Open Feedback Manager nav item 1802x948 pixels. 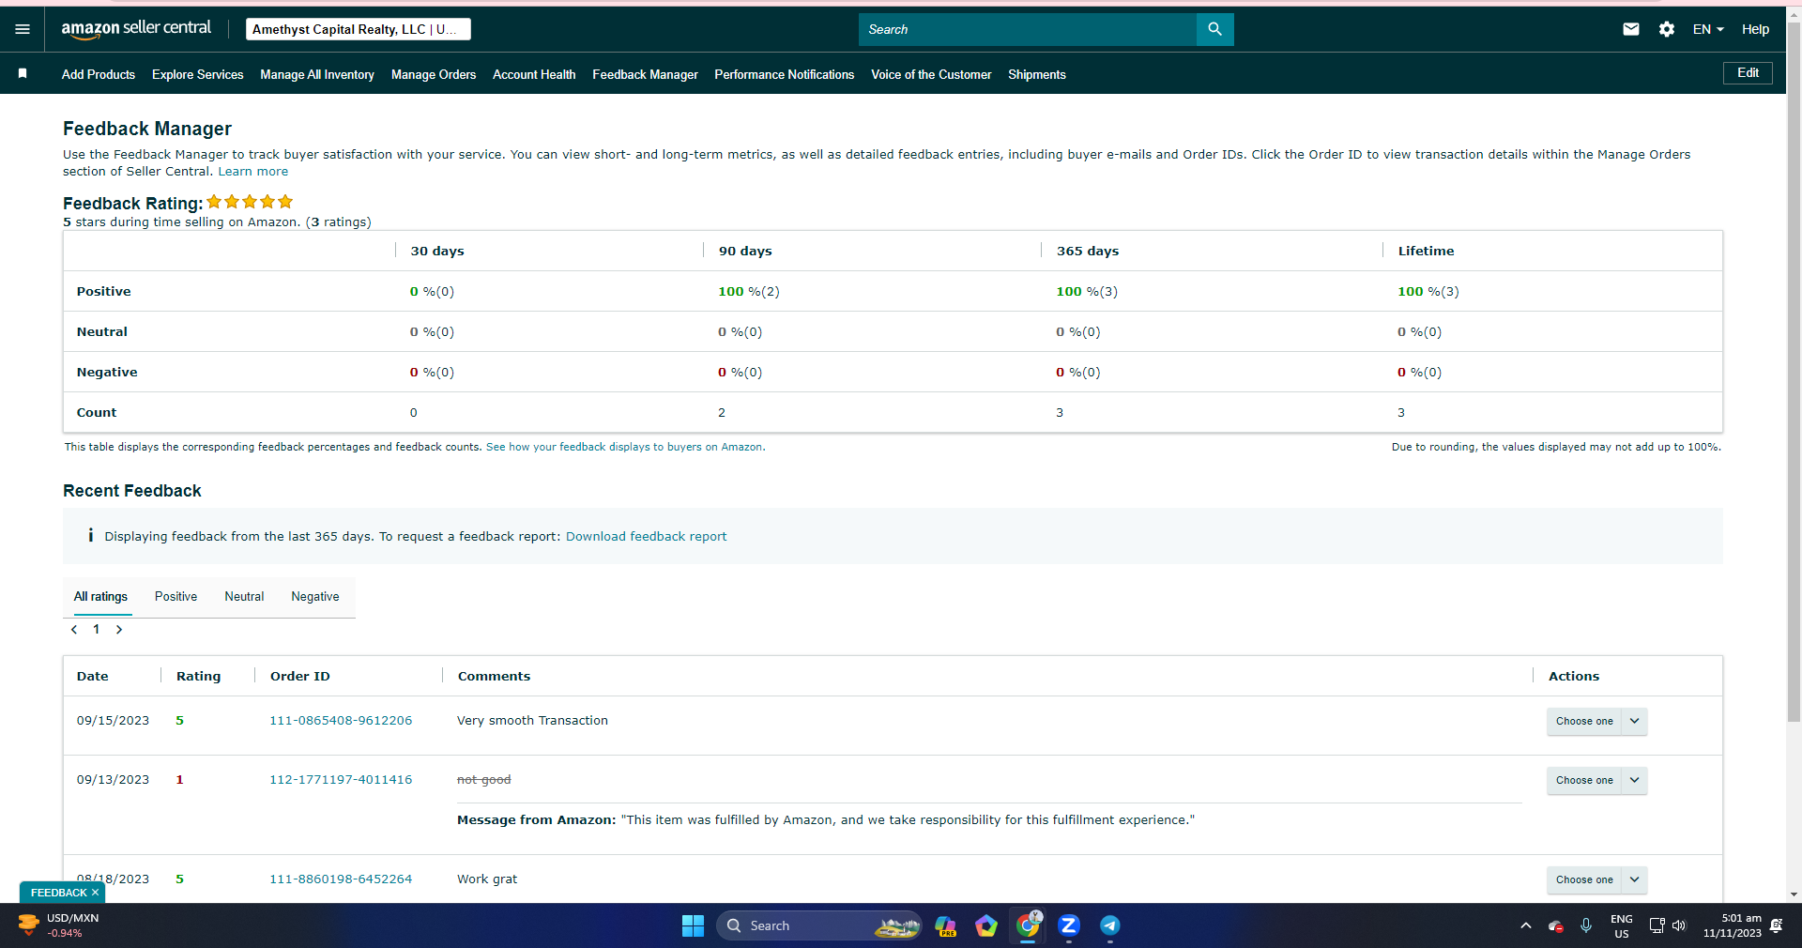pos(645,74)
